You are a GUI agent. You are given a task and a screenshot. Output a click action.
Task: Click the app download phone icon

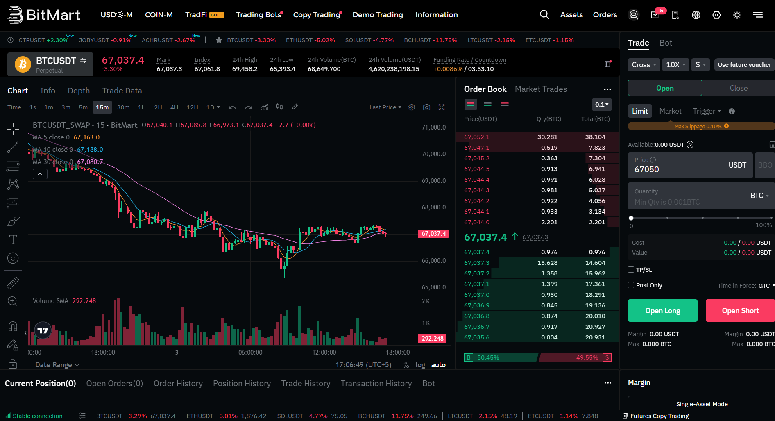click(x=675, y=15)
